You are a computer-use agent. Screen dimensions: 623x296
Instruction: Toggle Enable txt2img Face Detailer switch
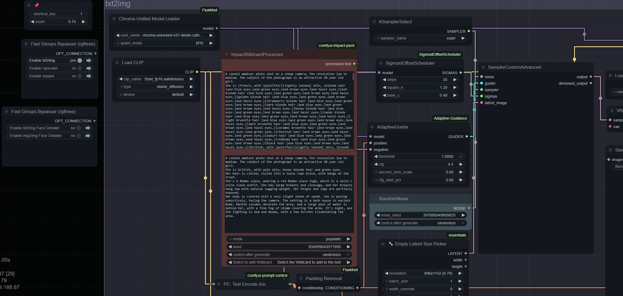pos(79,128)
